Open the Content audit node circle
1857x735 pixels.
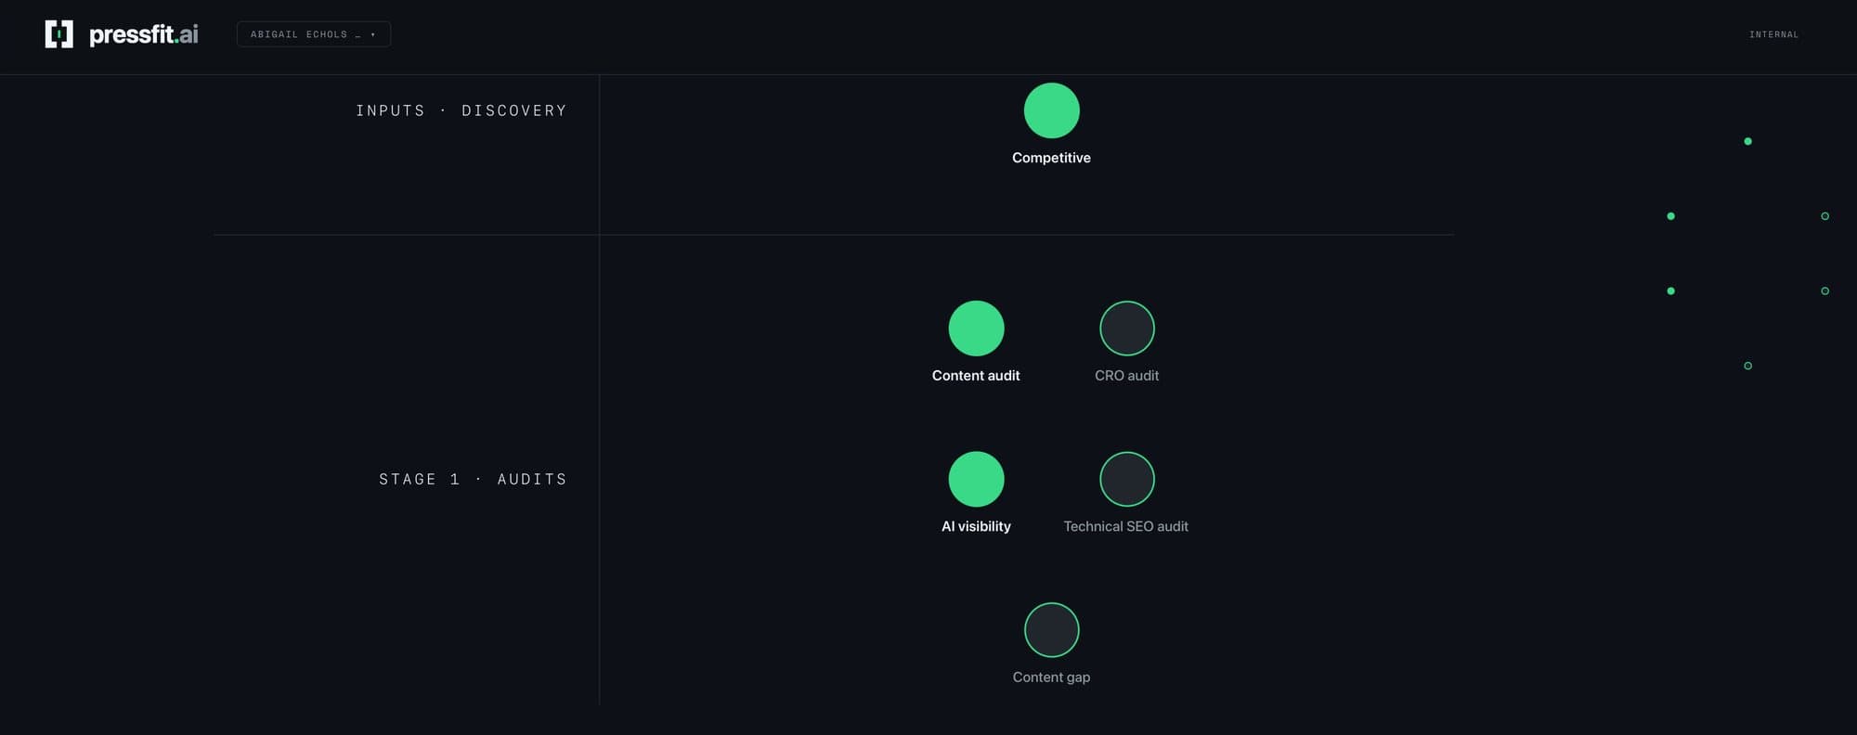tap(976, 329)
